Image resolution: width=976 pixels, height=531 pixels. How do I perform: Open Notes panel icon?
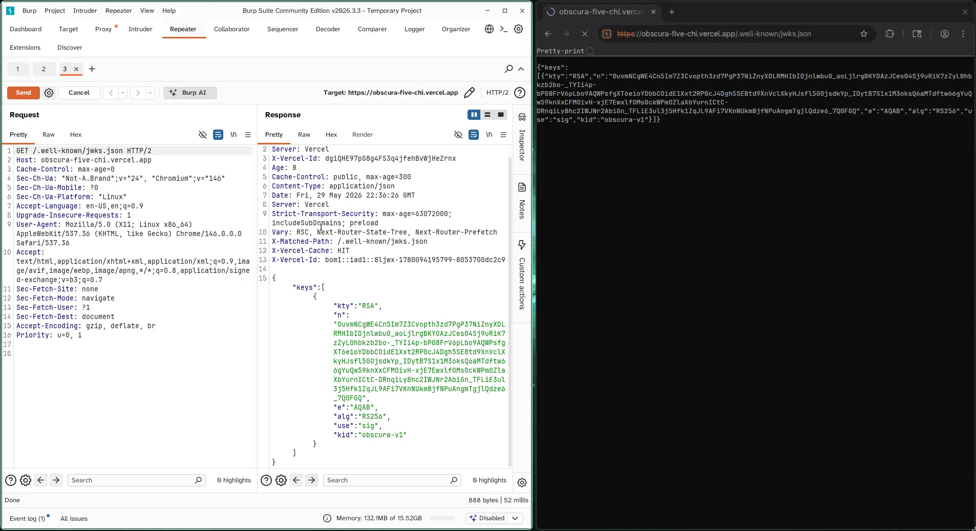(x=522, y=187)
